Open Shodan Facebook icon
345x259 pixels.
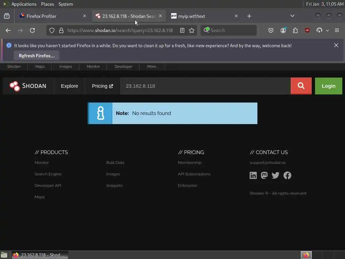tap(287, 175)
